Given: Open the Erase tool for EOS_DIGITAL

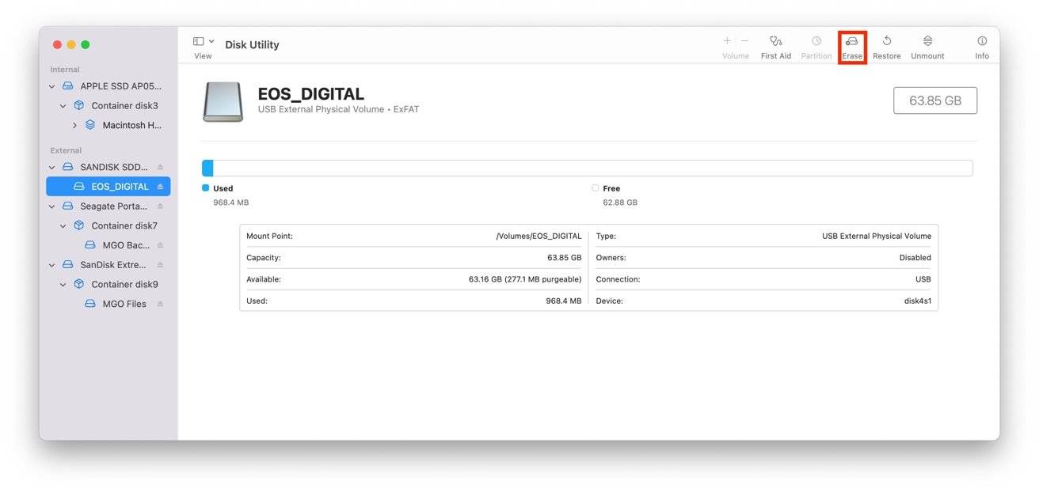Looking at the screenshot, I should (851, 44).
